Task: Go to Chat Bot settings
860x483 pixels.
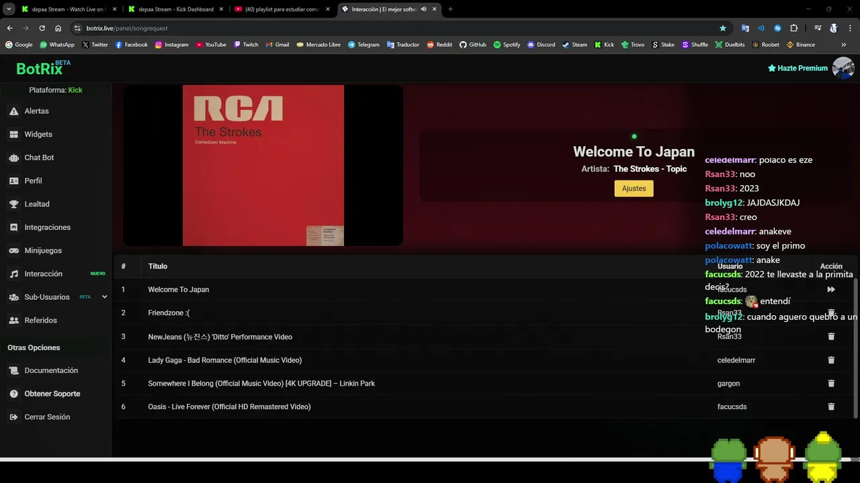Action: point(39,158)
